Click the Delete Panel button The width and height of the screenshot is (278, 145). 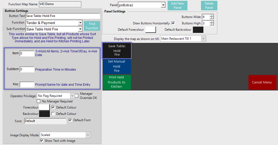pos(209,6)
